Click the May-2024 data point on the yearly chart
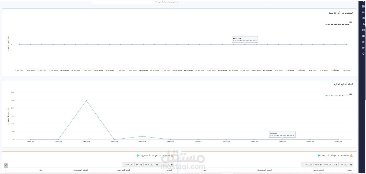 [142, 136]
